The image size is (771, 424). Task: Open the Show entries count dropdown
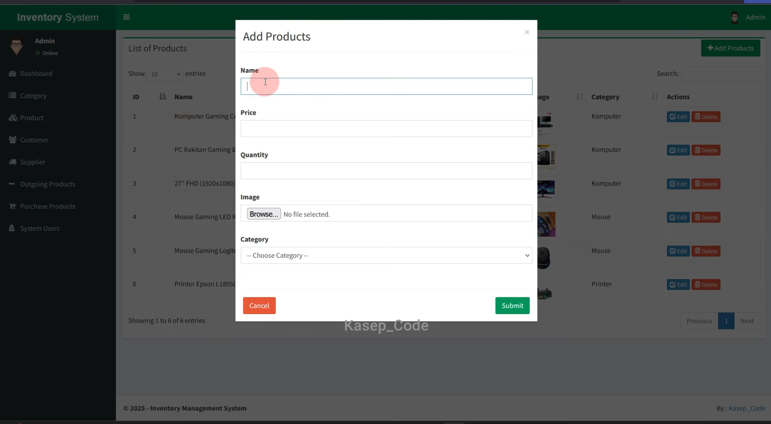point(165,74)
